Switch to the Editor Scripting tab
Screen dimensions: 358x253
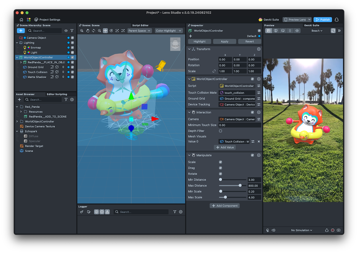tap(57, 94)
